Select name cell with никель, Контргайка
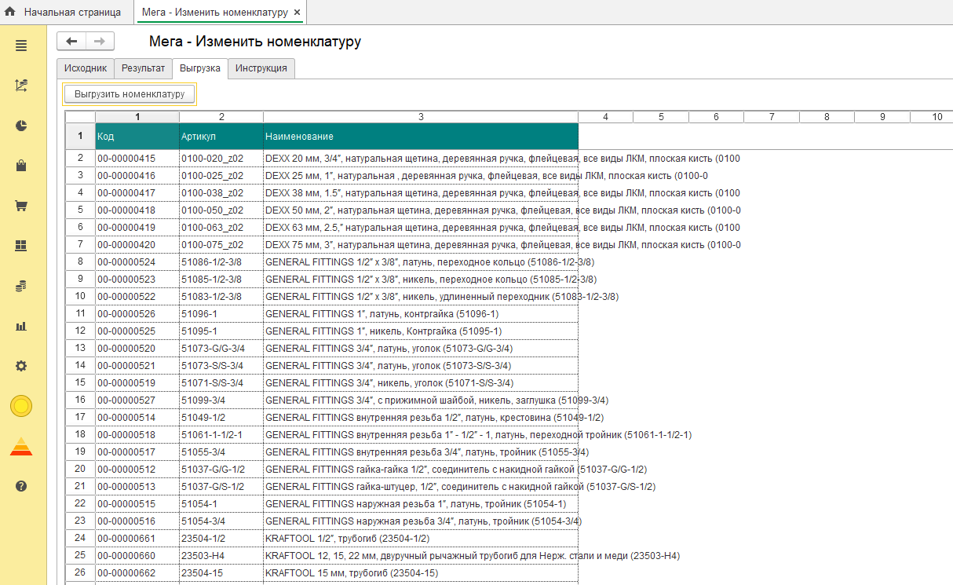The width and height of the screenshot is (953, 585). 421,331
